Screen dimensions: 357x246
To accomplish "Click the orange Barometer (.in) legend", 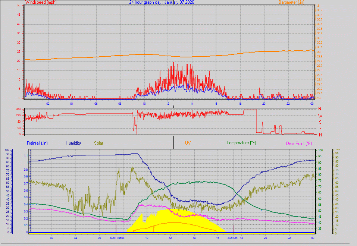I will [x=292, y=2].
